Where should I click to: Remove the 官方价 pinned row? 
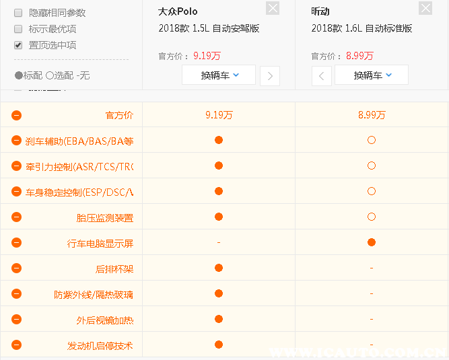[17, 115]
